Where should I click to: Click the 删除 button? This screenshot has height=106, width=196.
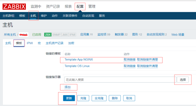click(115, 98)
